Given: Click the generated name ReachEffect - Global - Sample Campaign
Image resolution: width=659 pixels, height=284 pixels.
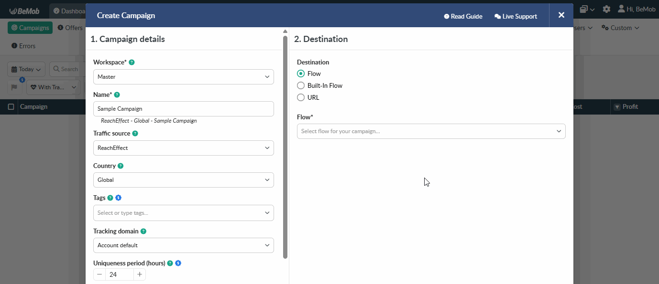Looking at the screenshot, I should (x=149, y=121).
